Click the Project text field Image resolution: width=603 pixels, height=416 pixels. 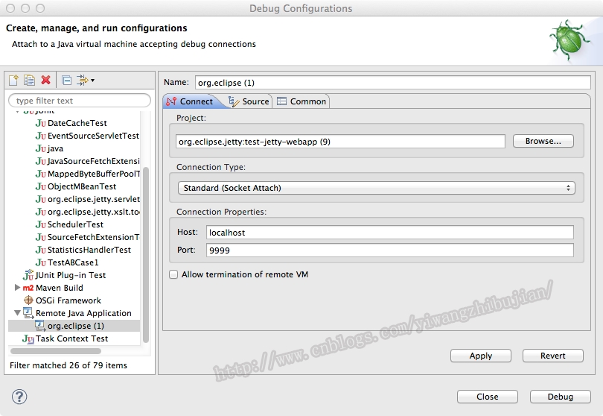[340, 142]
